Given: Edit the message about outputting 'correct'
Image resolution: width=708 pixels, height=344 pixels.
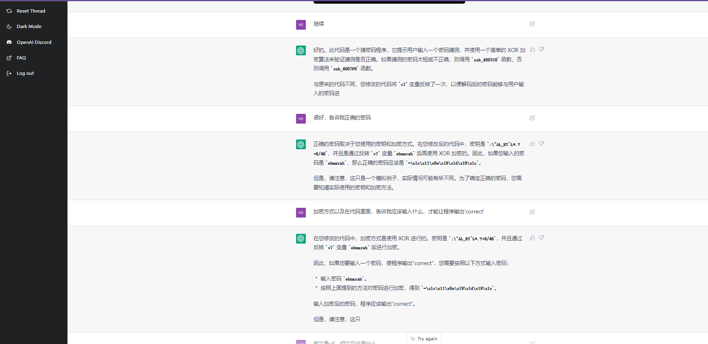Looking at the screenshot, I should pos(532,212).
